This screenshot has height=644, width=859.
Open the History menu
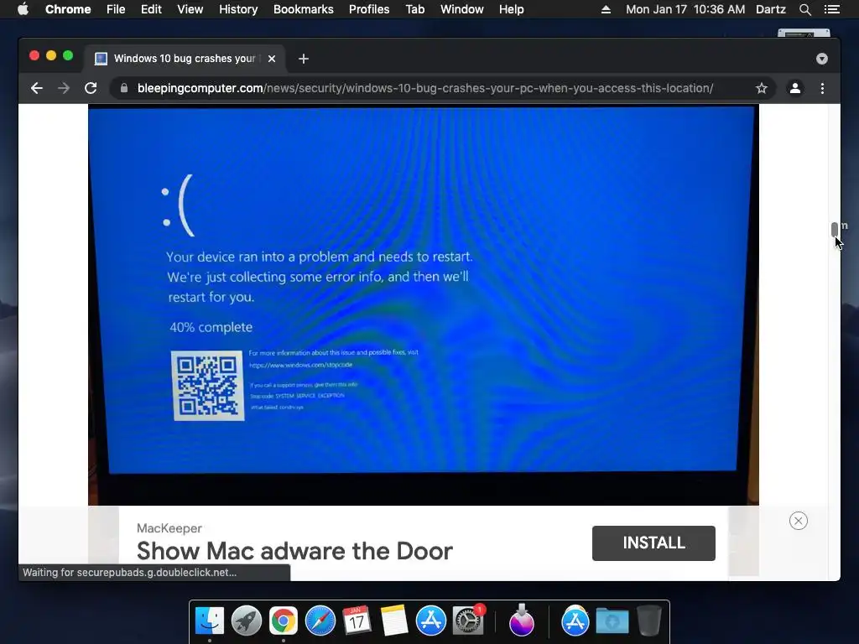click(238, 9)
